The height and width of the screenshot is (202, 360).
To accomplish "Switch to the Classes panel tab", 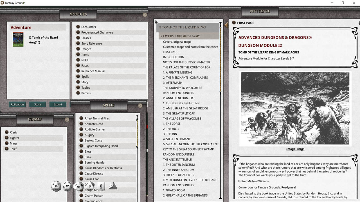I will click(x=35, y=119).
